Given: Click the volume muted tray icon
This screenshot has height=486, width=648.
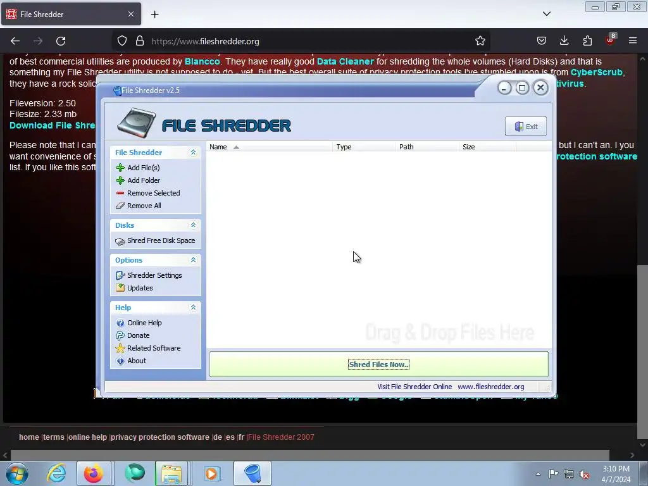Looking at the screenshot, I should (584, 475).
